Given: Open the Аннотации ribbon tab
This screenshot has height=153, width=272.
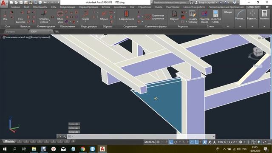Looking at the screenshot, I should [120, 7].
